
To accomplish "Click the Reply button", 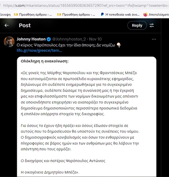I will click(137, 25).
